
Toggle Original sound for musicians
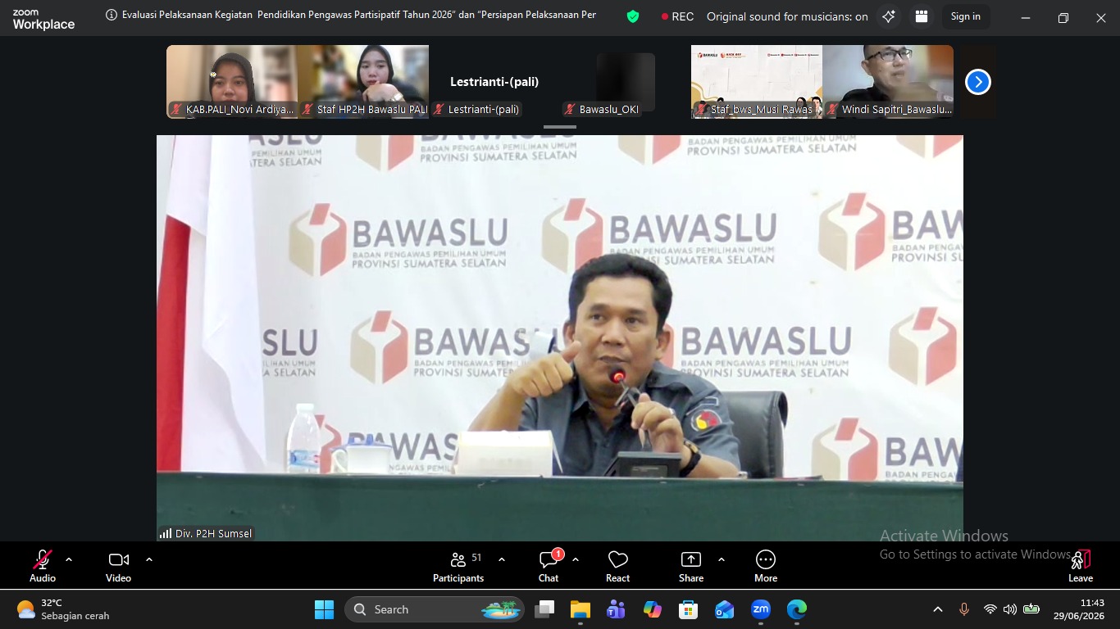(x=787, y=16)
